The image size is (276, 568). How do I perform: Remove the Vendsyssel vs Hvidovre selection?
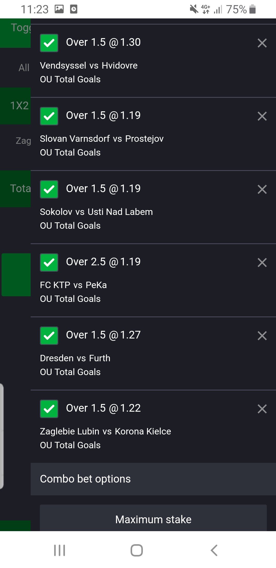tap(262, 43)
